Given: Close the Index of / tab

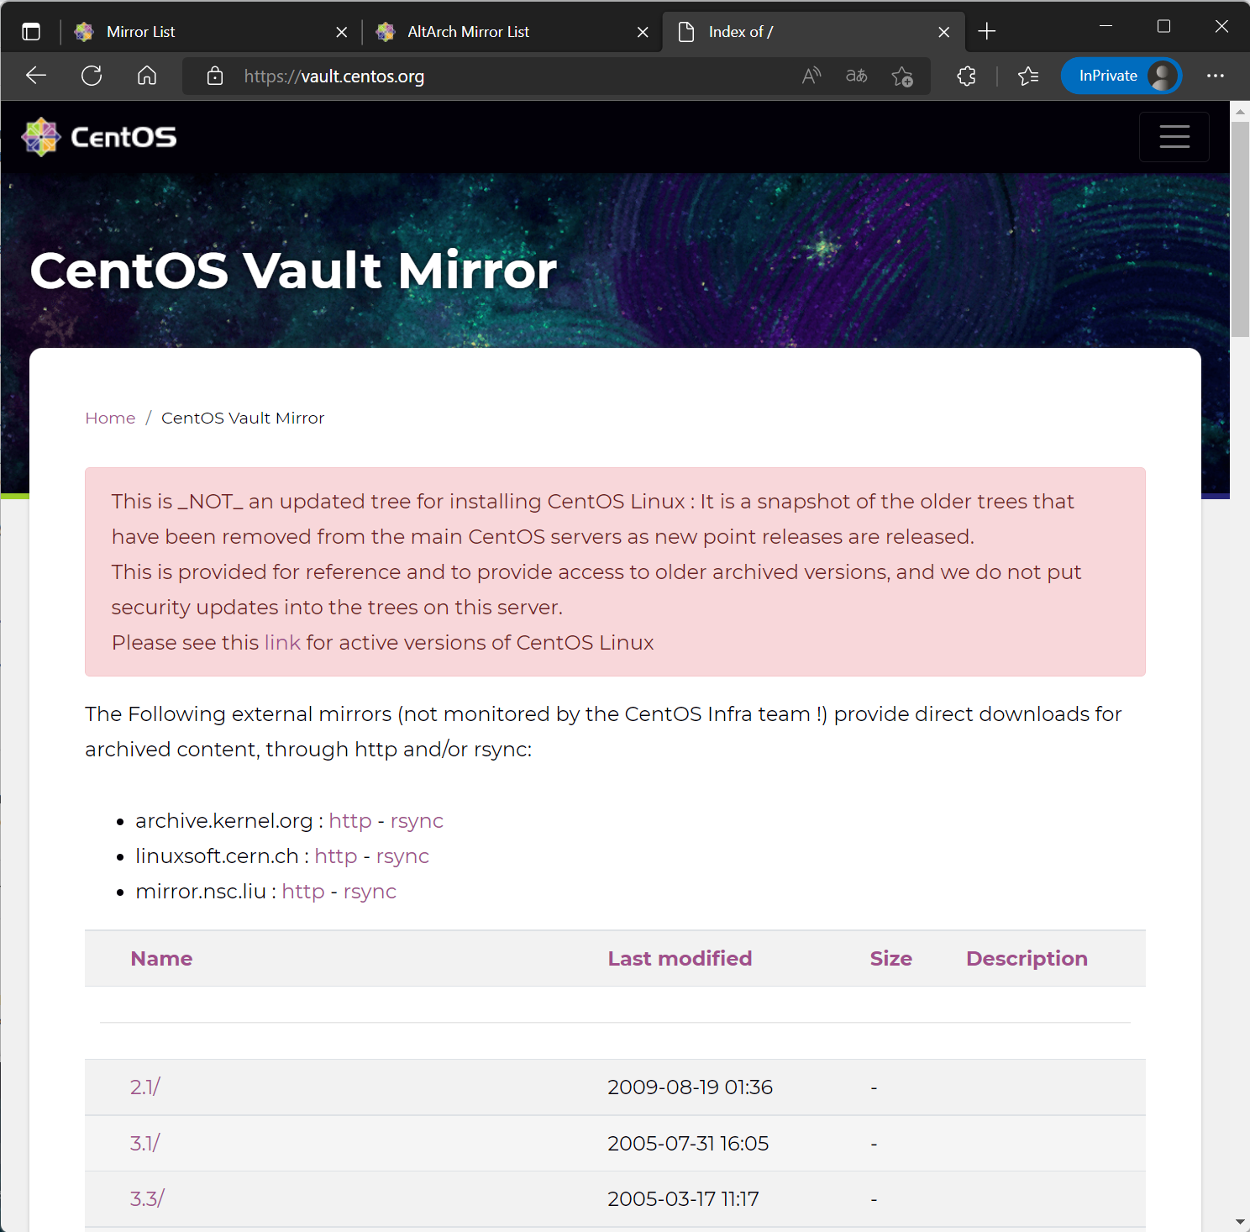Looking at the screenshot, I should pyautogui.click(x=944, y=32).
